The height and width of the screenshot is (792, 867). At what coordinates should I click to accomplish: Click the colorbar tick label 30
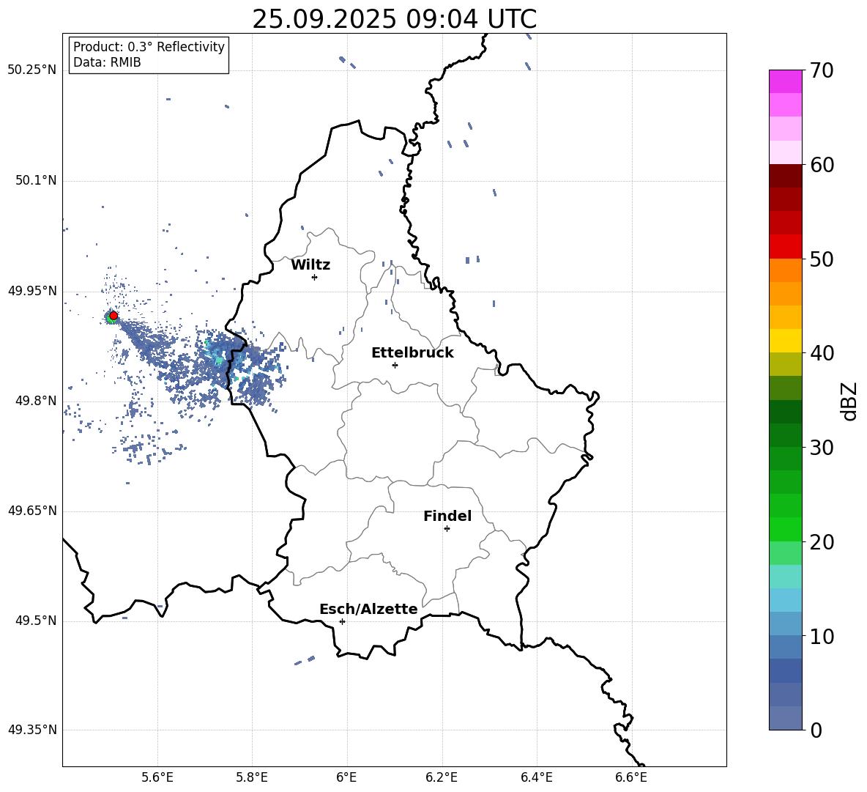coord(822,448)
